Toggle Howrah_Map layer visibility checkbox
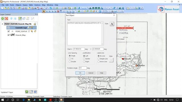 (9, 35)
